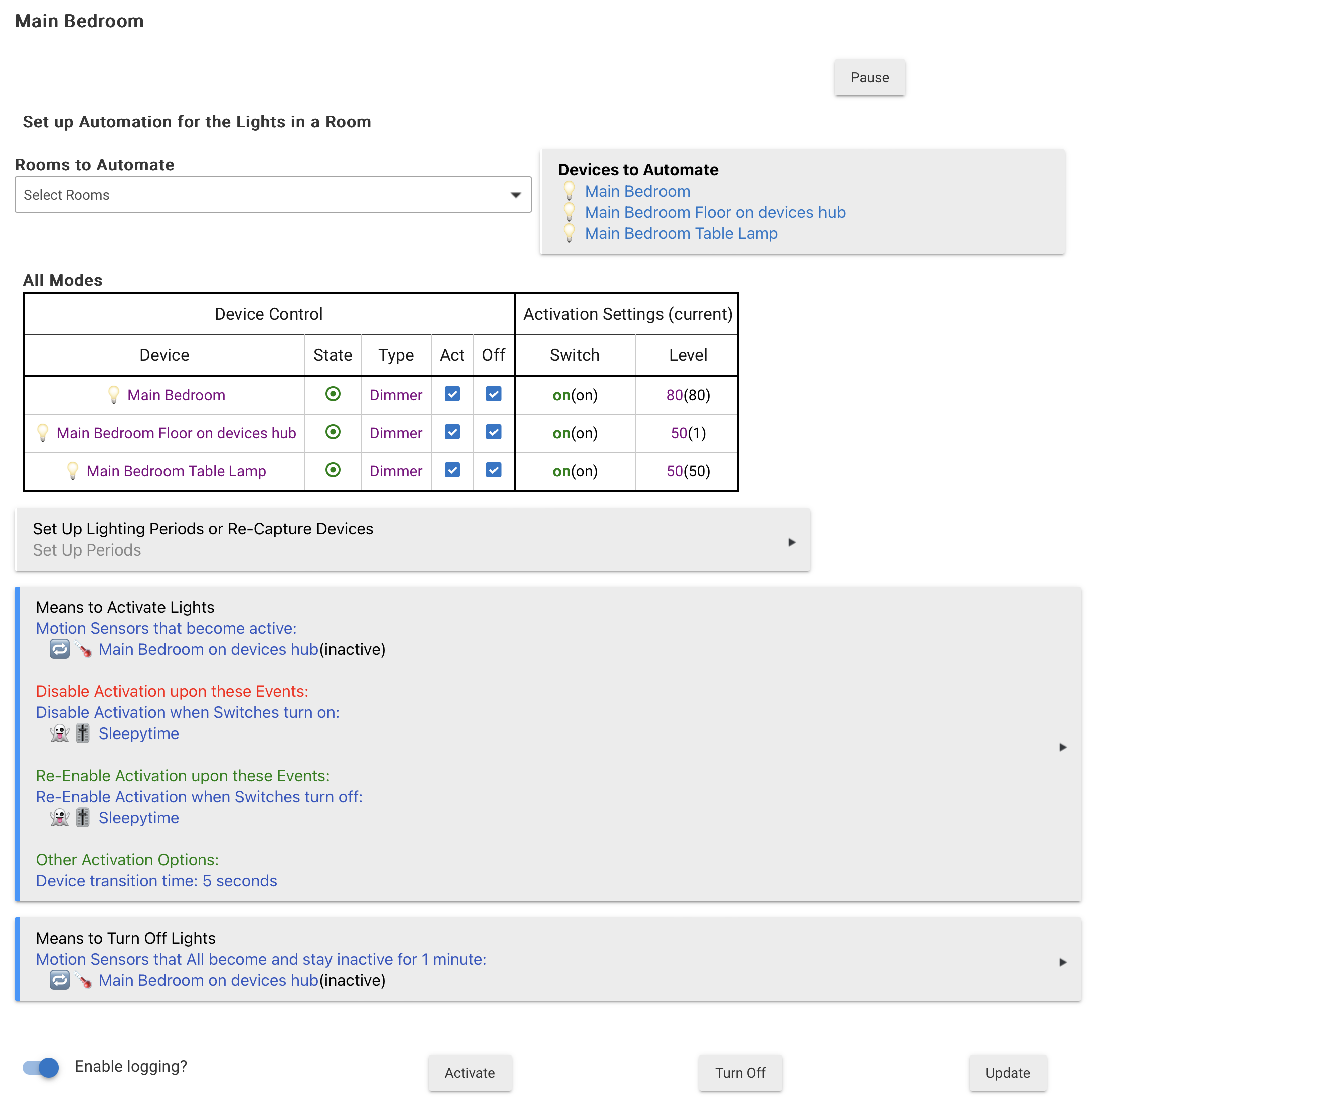Click bulb icon in Main Bedroom table row
Viewport: 1319px width, 1103px height.
(114, 395)
